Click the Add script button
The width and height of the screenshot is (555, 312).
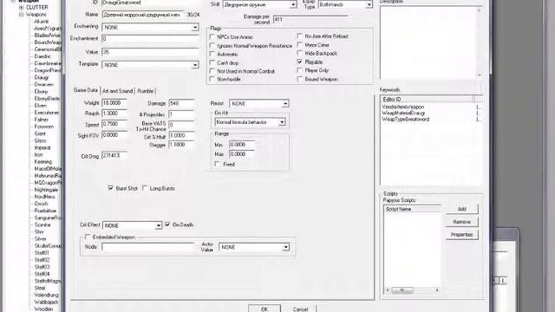coord(462,209)
